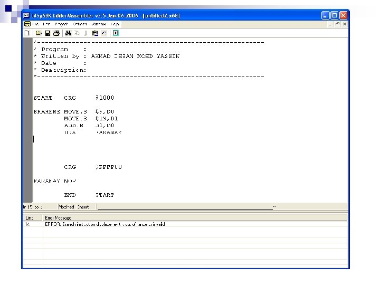Click the 'Written by' comment line
380x285 pixels.
pyautogui.click(x=107, y=56)
